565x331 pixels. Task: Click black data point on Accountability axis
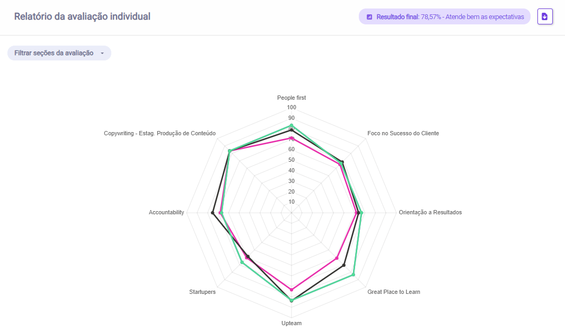[213, 213]
